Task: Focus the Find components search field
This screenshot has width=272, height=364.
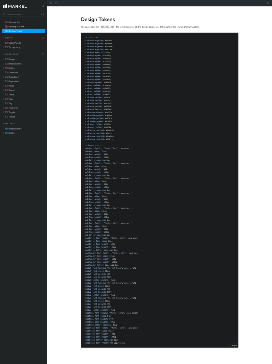Action: pos(23,14)
